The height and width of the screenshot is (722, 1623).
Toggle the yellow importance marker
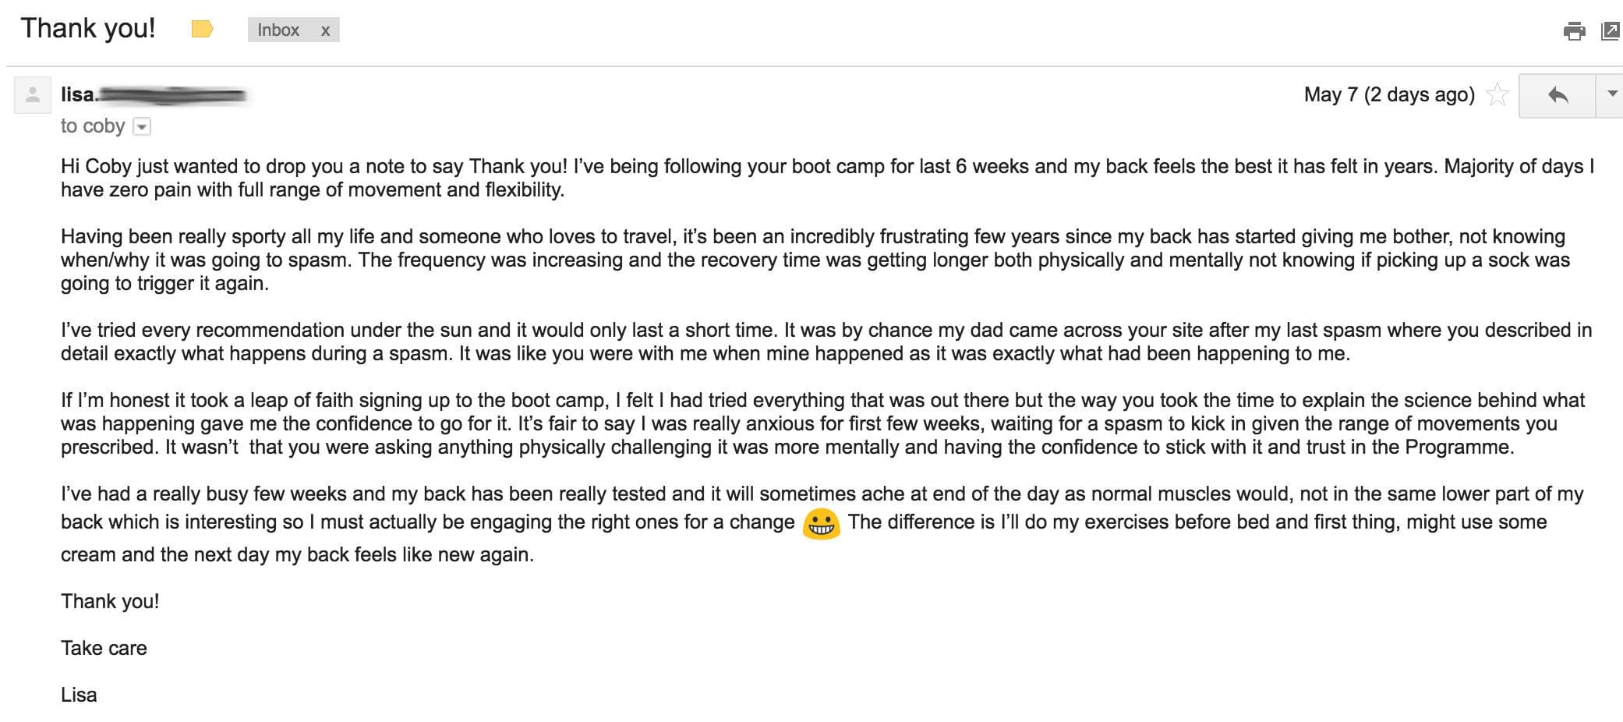coord(202,30)
